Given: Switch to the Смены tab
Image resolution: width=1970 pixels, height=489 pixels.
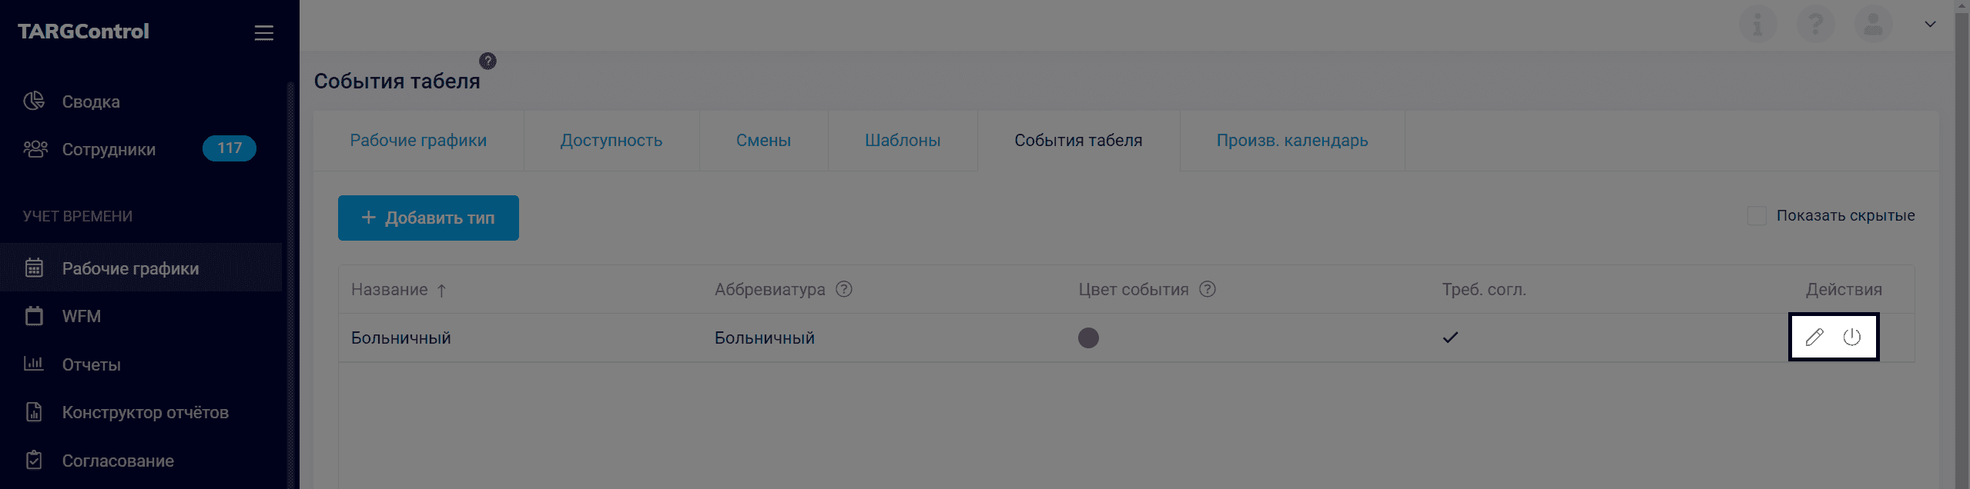Looking at the screenshot, I should click(x=762, y=140).
